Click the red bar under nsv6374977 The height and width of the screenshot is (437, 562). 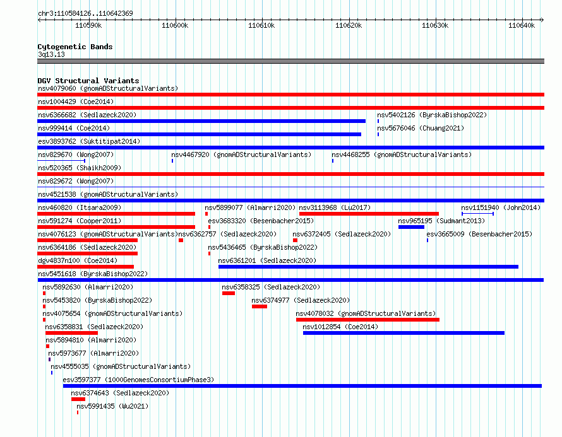tap(259, 306)
